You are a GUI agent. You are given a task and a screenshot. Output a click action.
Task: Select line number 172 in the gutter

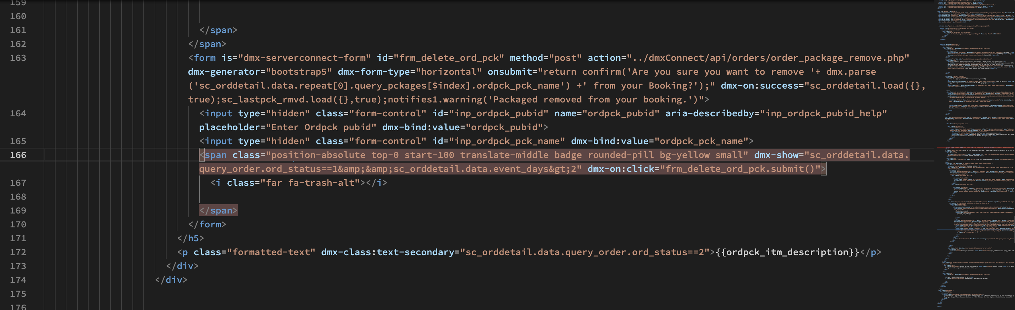18,252
